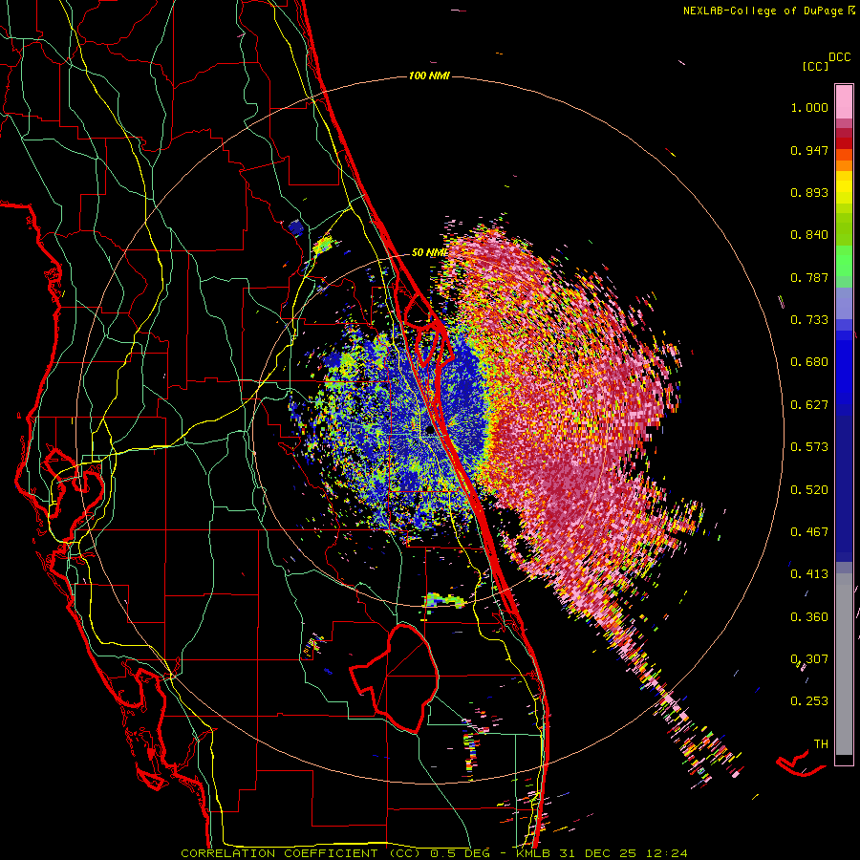Screen dimensions: 860x860
Task: Click the 0.840 scale value
Action: (809, 235)
